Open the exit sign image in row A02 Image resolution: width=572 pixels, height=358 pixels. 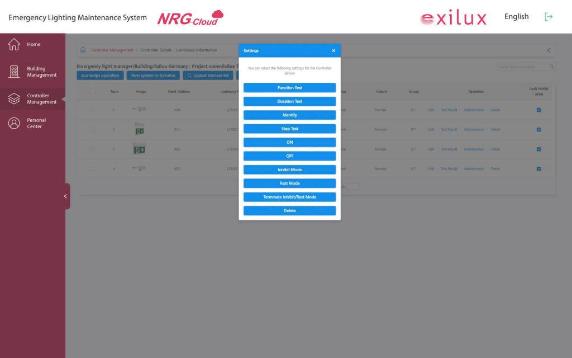[139, 149]
